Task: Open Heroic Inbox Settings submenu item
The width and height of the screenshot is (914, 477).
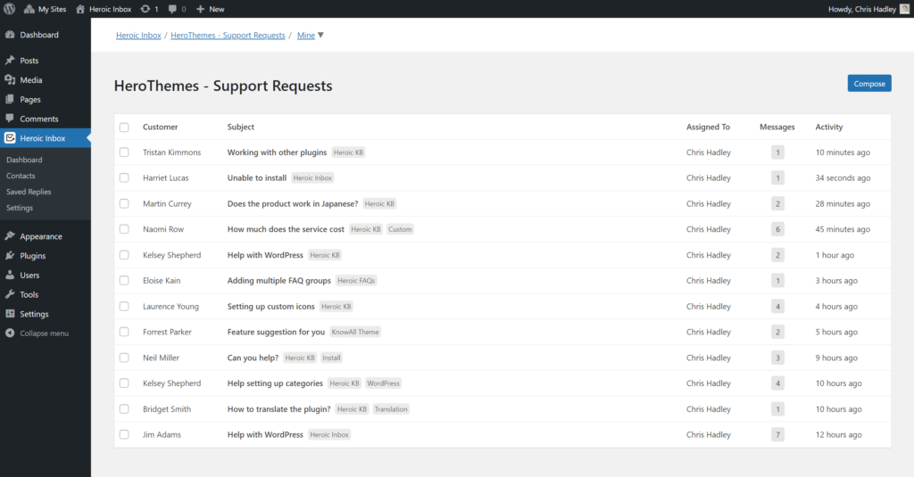Action: point(20,208)
